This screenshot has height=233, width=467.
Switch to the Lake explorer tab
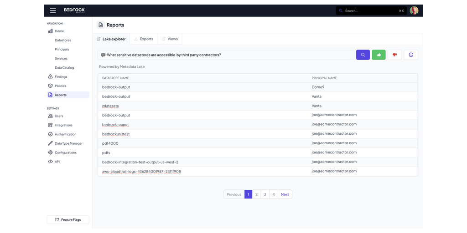pos(111,39)
